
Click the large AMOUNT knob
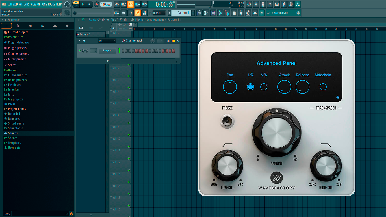coord(277,133)
